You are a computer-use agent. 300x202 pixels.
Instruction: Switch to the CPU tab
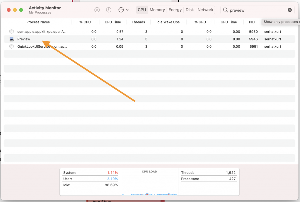point(142,10)
